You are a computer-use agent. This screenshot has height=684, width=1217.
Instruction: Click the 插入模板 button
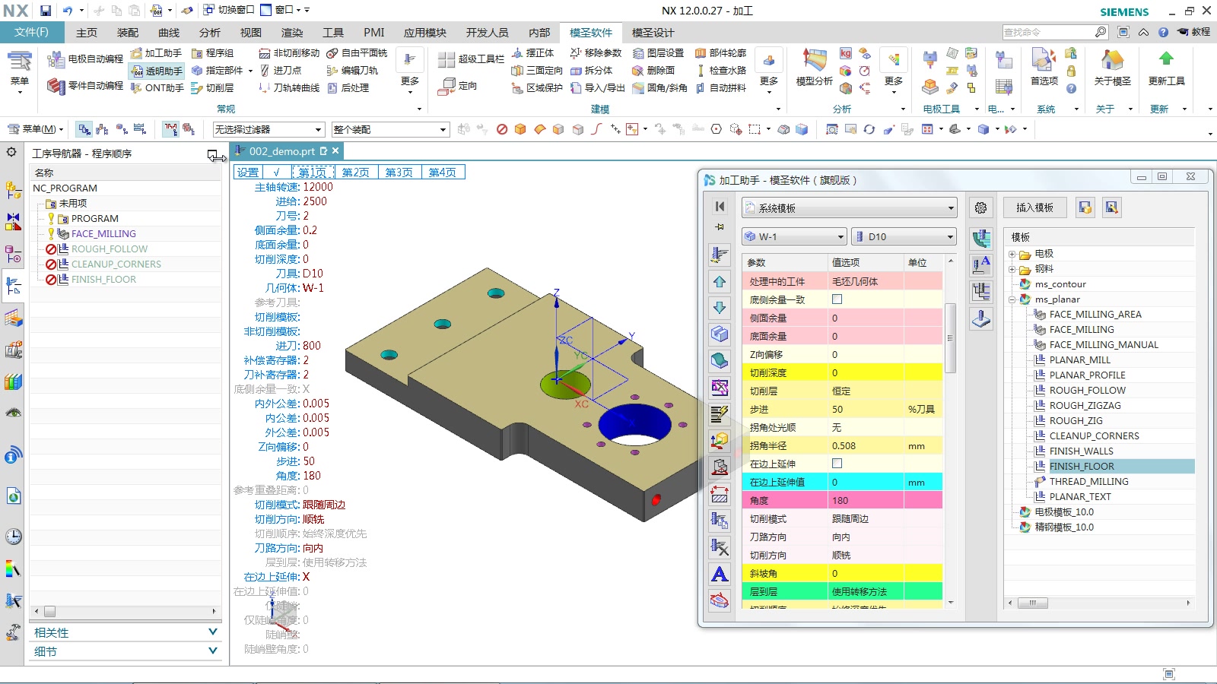click(x=1034, y=207)
